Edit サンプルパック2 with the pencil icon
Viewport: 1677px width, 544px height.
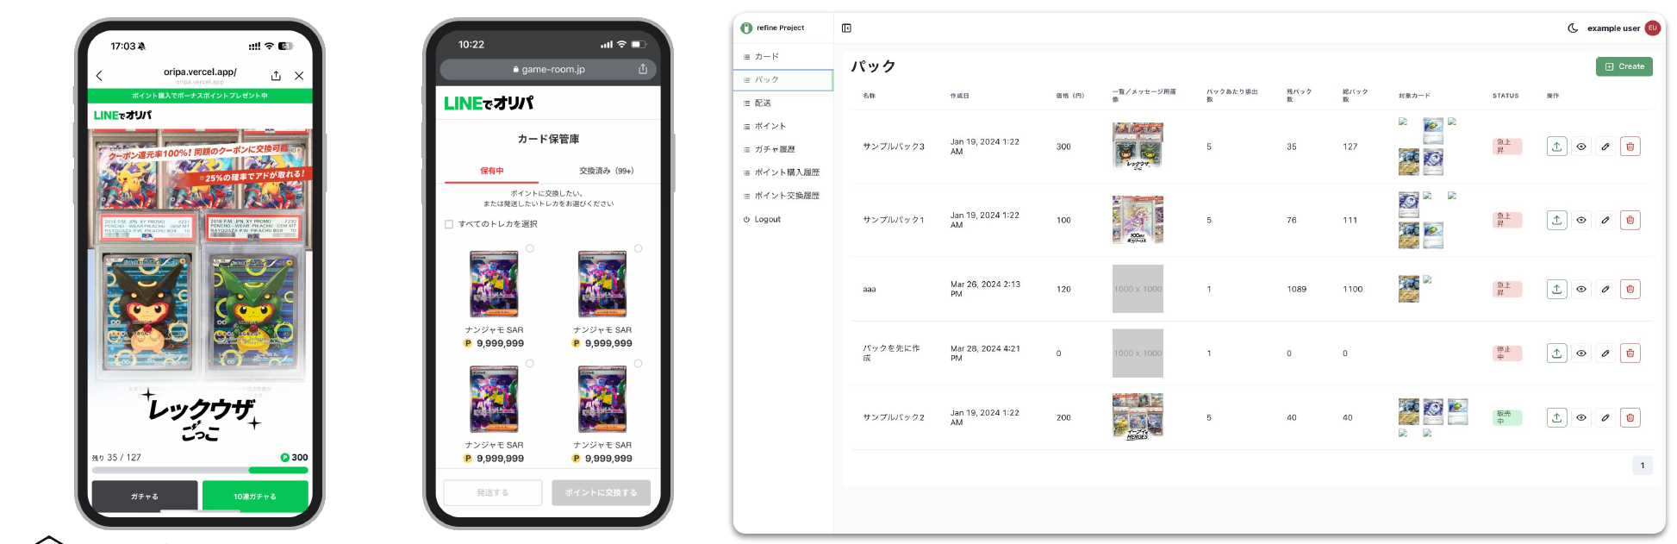(1605, 418)
